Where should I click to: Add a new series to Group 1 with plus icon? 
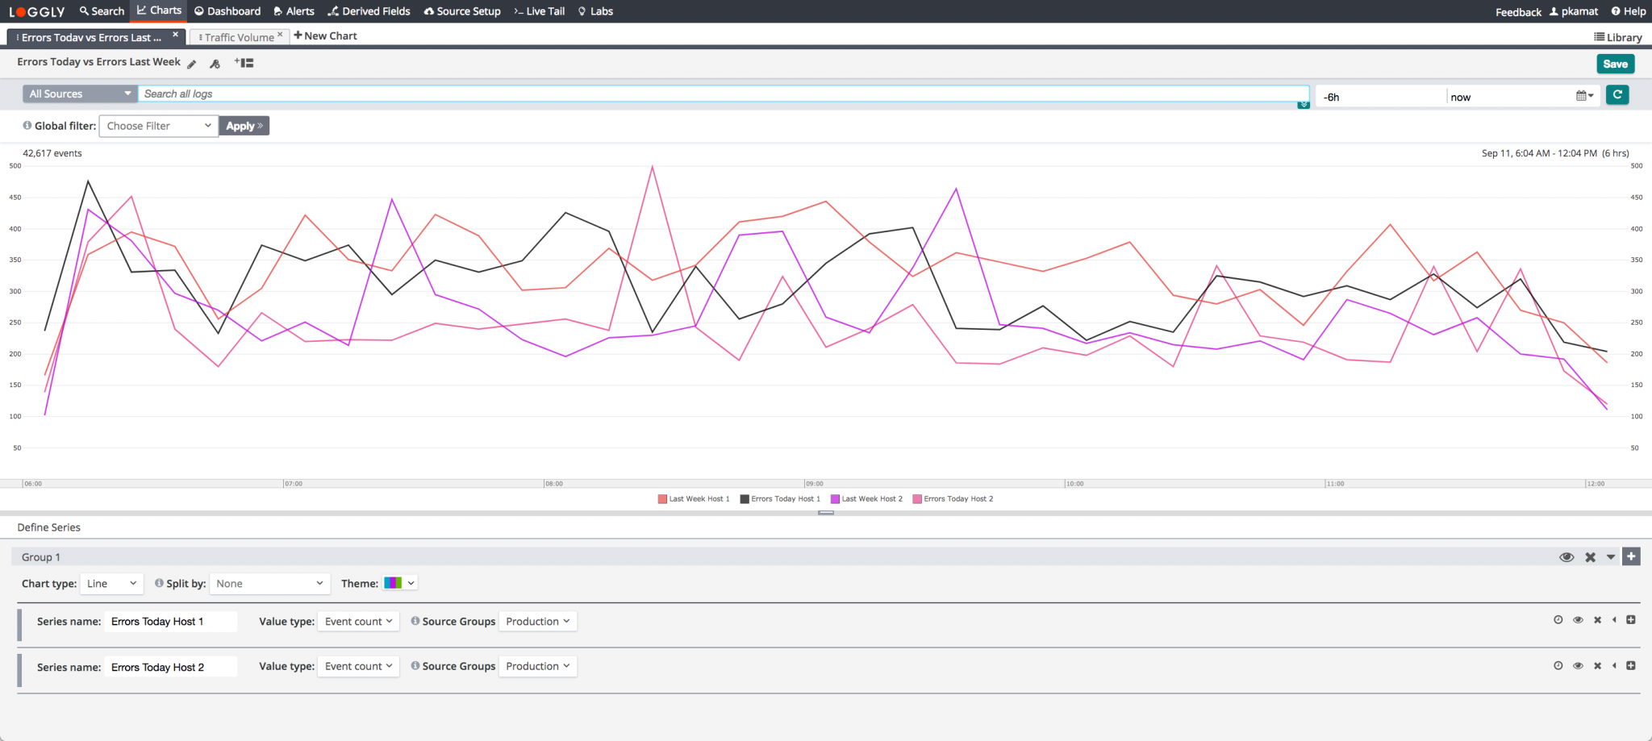point(1632,556)
